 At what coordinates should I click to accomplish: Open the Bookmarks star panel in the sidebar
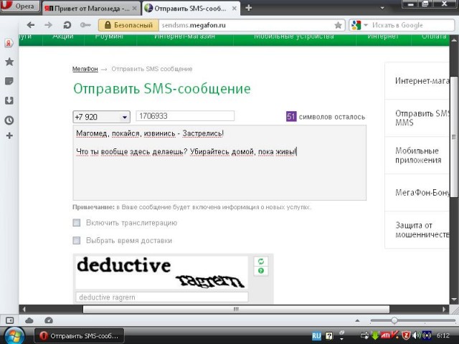[9, 62]
